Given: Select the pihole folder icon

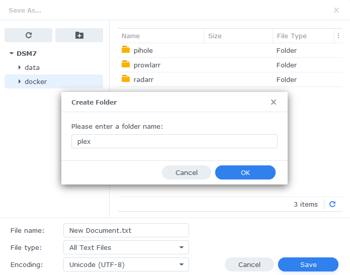Looking at the screenshot, I should (126, 50).
